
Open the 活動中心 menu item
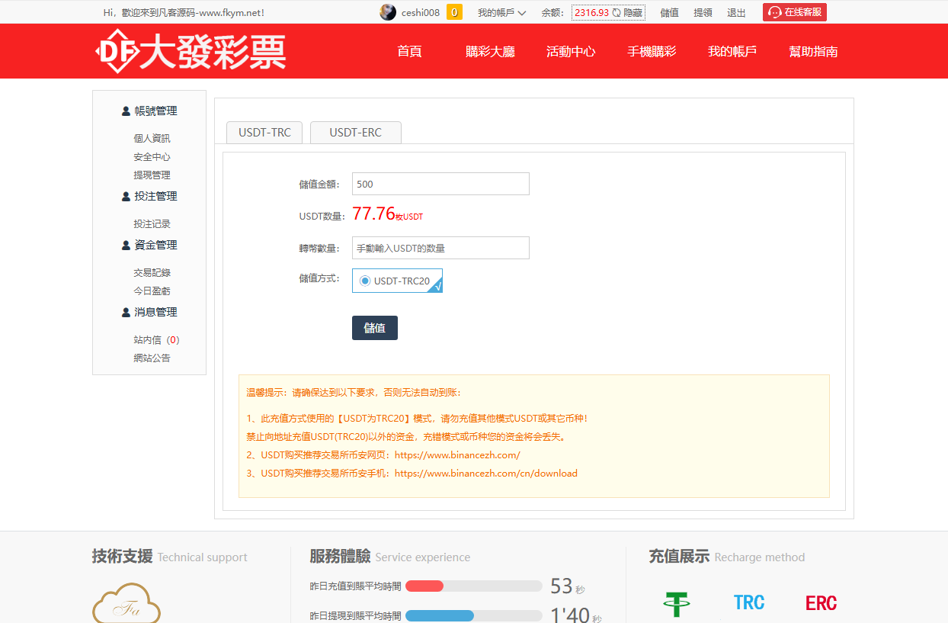[x=571, y=51]
